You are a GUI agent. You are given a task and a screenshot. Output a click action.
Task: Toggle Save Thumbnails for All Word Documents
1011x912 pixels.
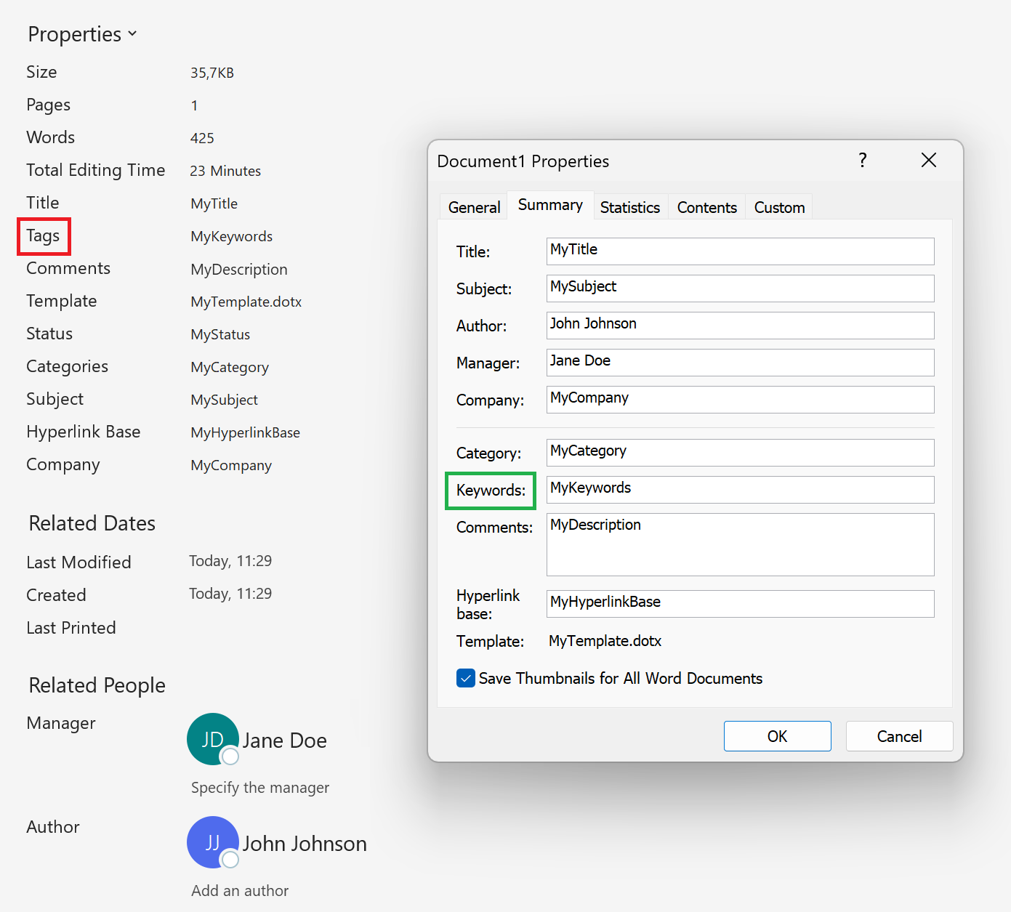[466, 678]
